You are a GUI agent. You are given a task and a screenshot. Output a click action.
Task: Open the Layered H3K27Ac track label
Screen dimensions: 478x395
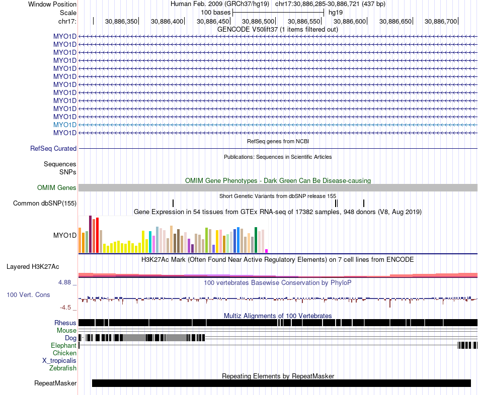pos(33,267)
